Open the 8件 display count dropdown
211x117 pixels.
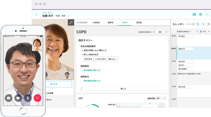[161, 98]
